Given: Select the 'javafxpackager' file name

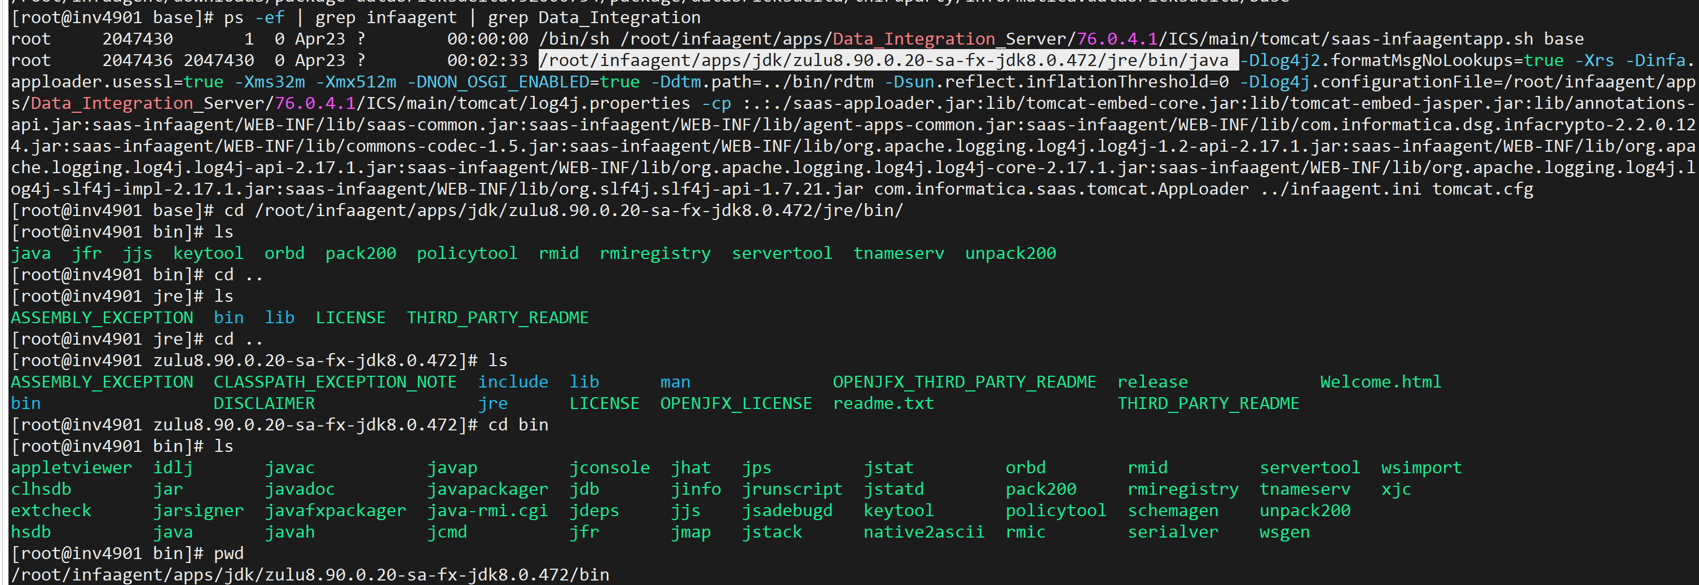Looking at the screenshot, I should [x=335, y=511].
